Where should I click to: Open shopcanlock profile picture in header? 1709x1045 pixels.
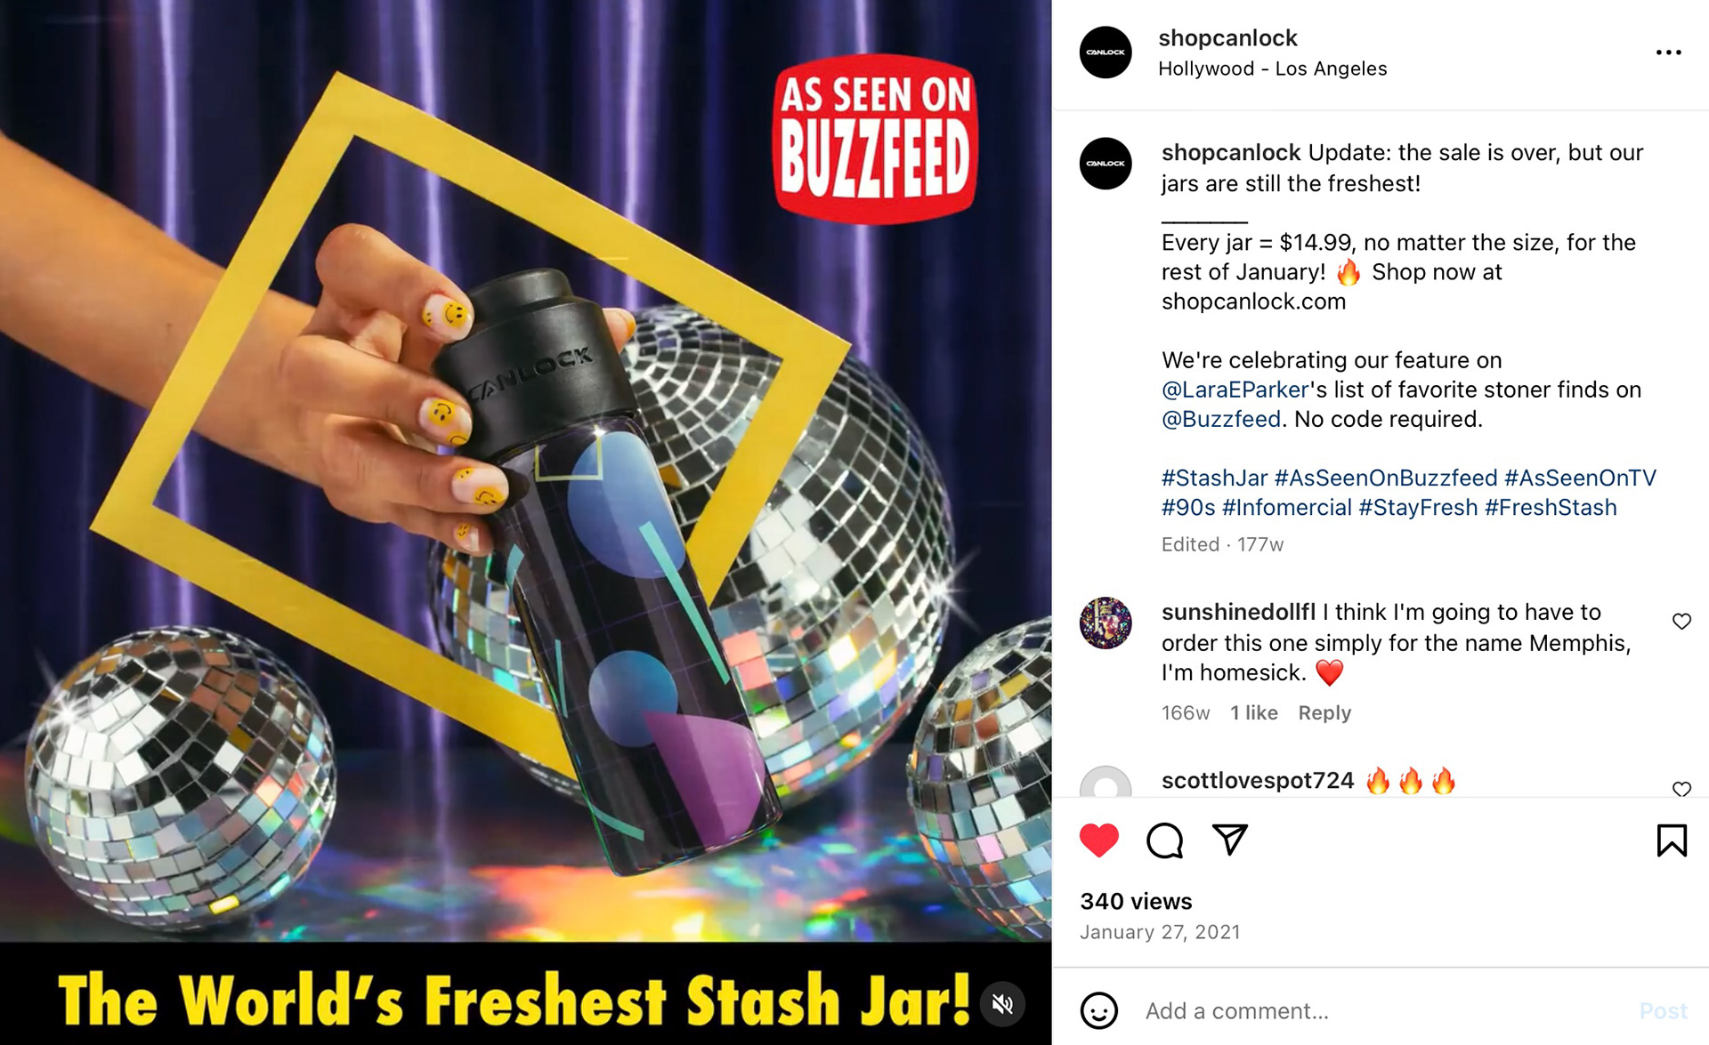click(1106, 52)
